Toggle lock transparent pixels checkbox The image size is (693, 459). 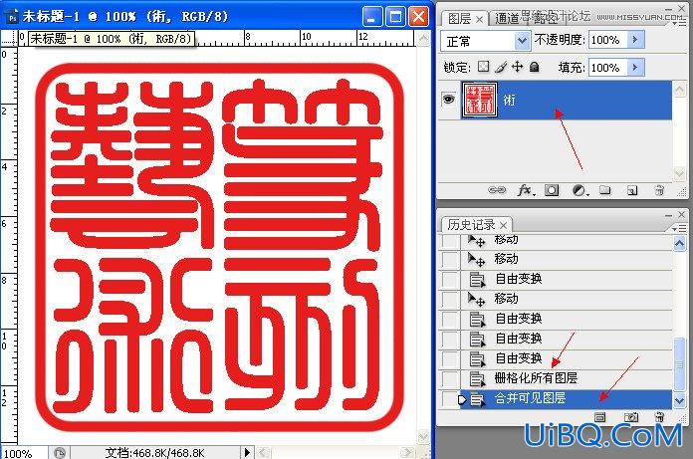(x=484, y=67)
